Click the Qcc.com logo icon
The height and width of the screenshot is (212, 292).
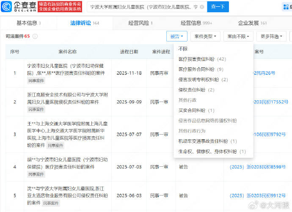[x=6, y=6]
